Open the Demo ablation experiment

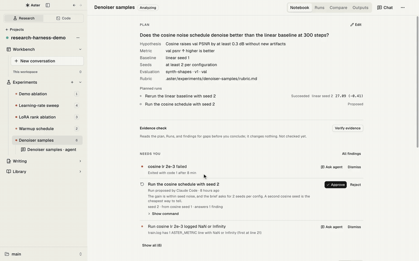tap(47, 94)
